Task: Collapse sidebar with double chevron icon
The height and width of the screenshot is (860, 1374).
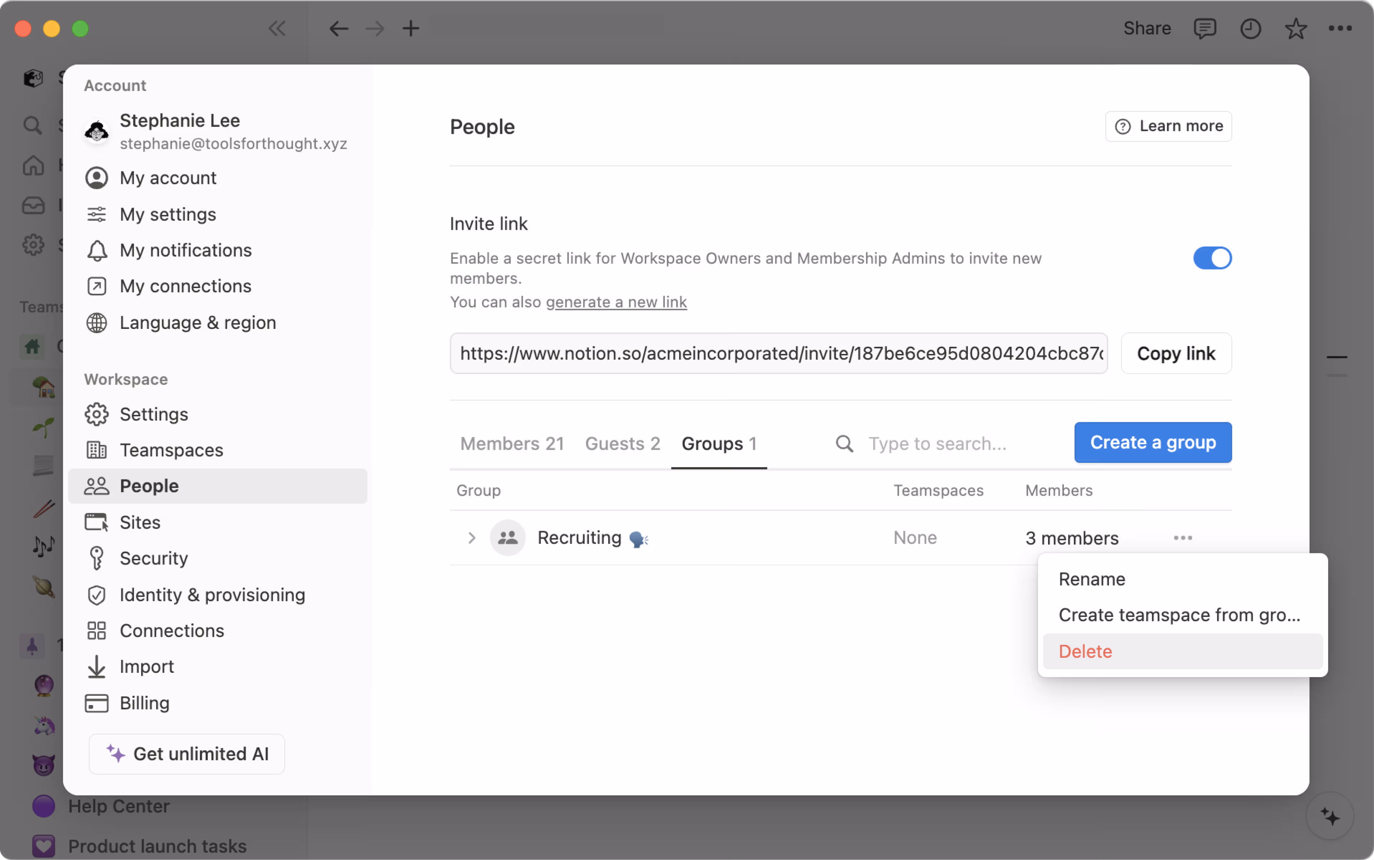Action: pyautogui.click(x=277, y=28)
